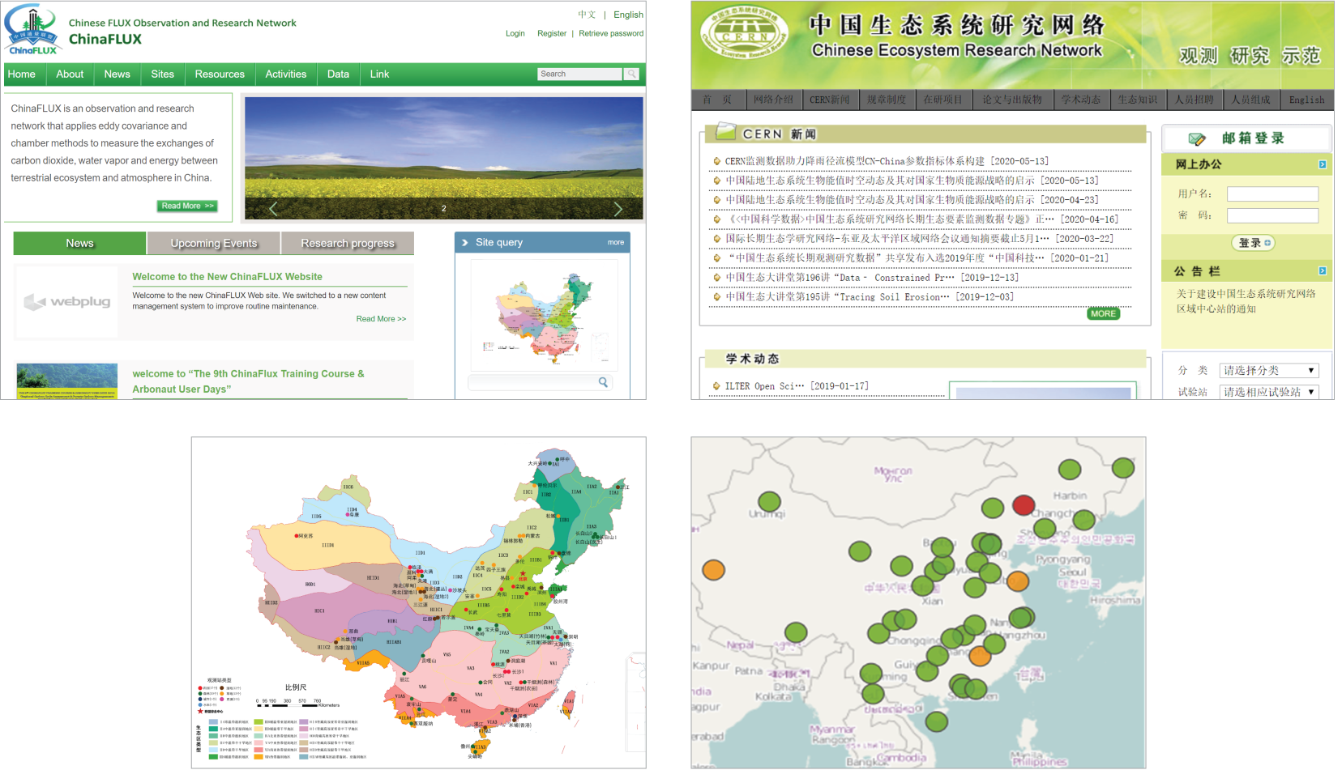Open the ILTER Open Sci item
1342x770 pixels.
click(797, 386)
